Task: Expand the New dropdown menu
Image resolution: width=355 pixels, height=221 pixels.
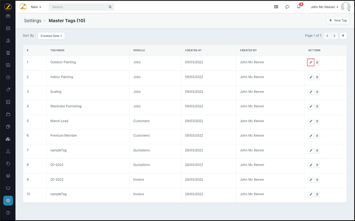Action: click(36, 7)
